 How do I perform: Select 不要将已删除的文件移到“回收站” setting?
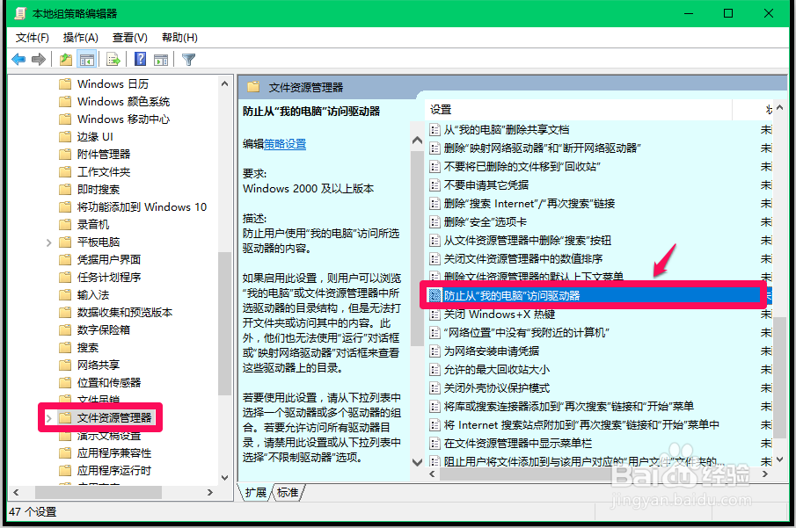pos(522,166)
